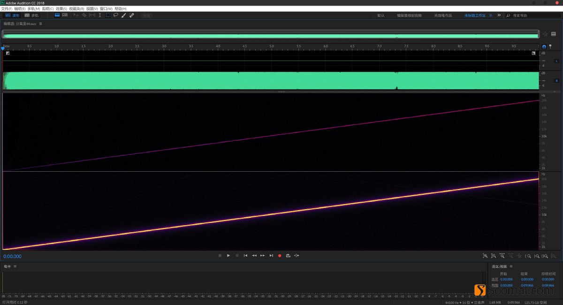The width and height of the screenshot is (563, 305).
Task: Open the editor panel menu for 分离度44.wav
Action: pyautogui.click(x=40, y=23)
